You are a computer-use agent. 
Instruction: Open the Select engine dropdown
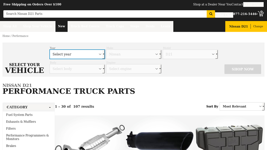point(134,69)
